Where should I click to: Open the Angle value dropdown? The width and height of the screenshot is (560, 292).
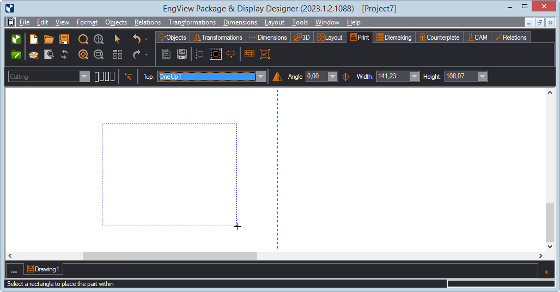(x=332, y=76)
